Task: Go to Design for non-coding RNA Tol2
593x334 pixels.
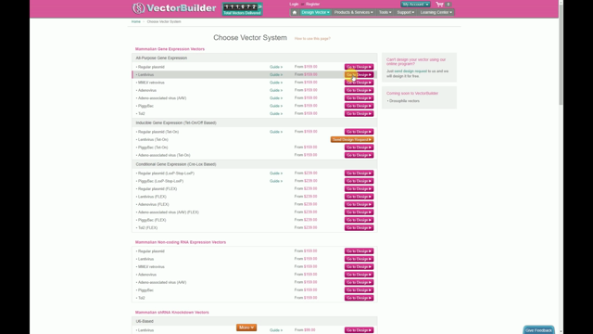Action: 359,298
